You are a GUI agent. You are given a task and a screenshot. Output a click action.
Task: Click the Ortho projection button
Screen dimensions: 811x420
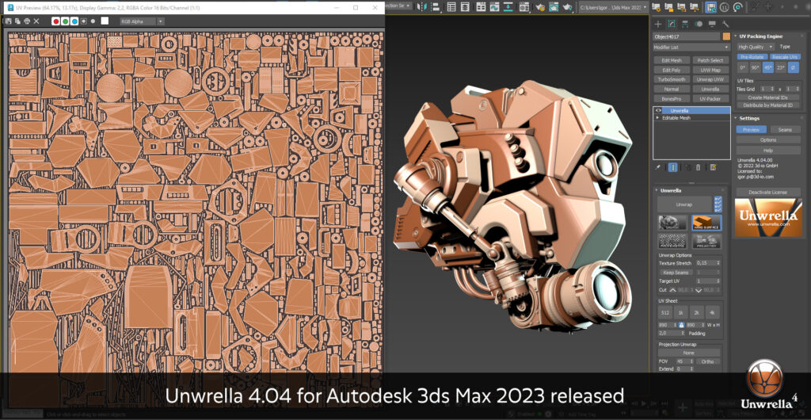coord(707,361)
